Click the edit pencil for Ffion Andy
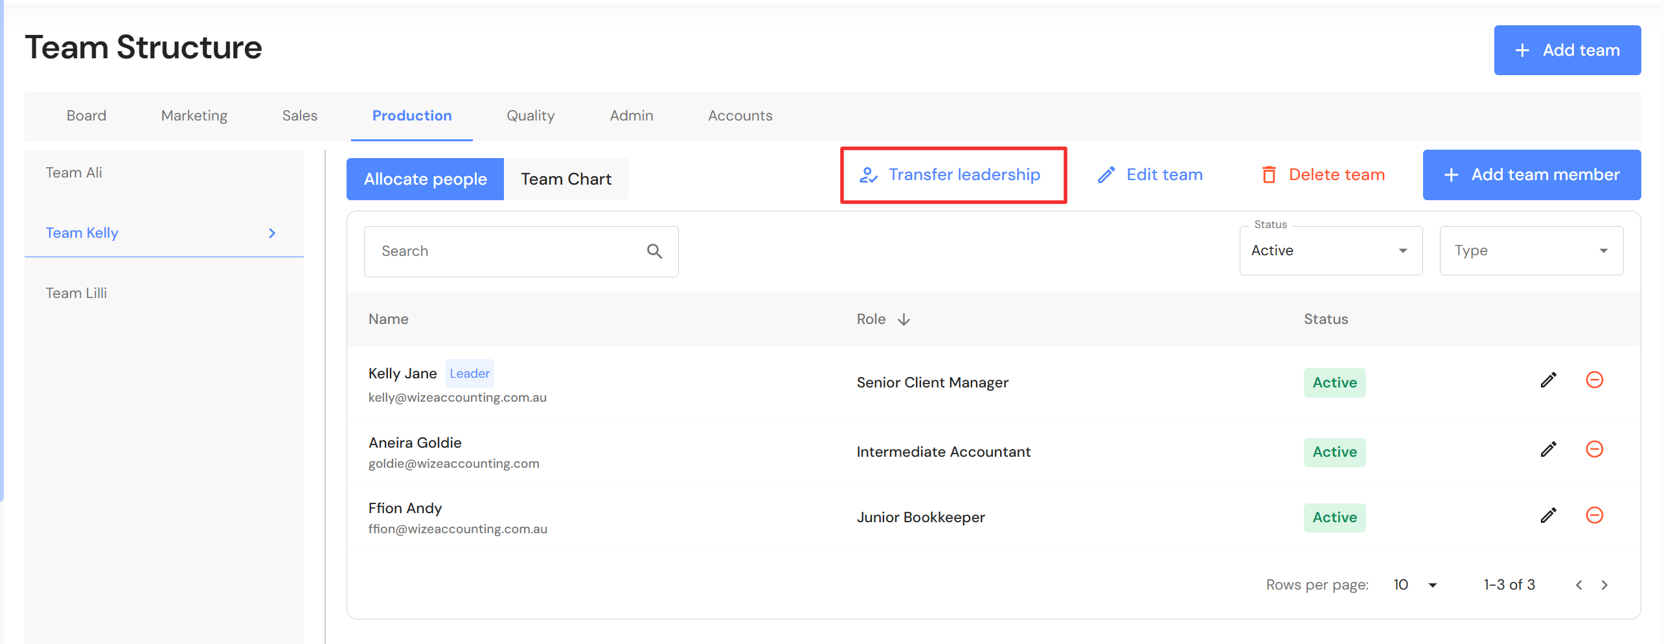1664x644 pixels. click(x=1548, y=516)
